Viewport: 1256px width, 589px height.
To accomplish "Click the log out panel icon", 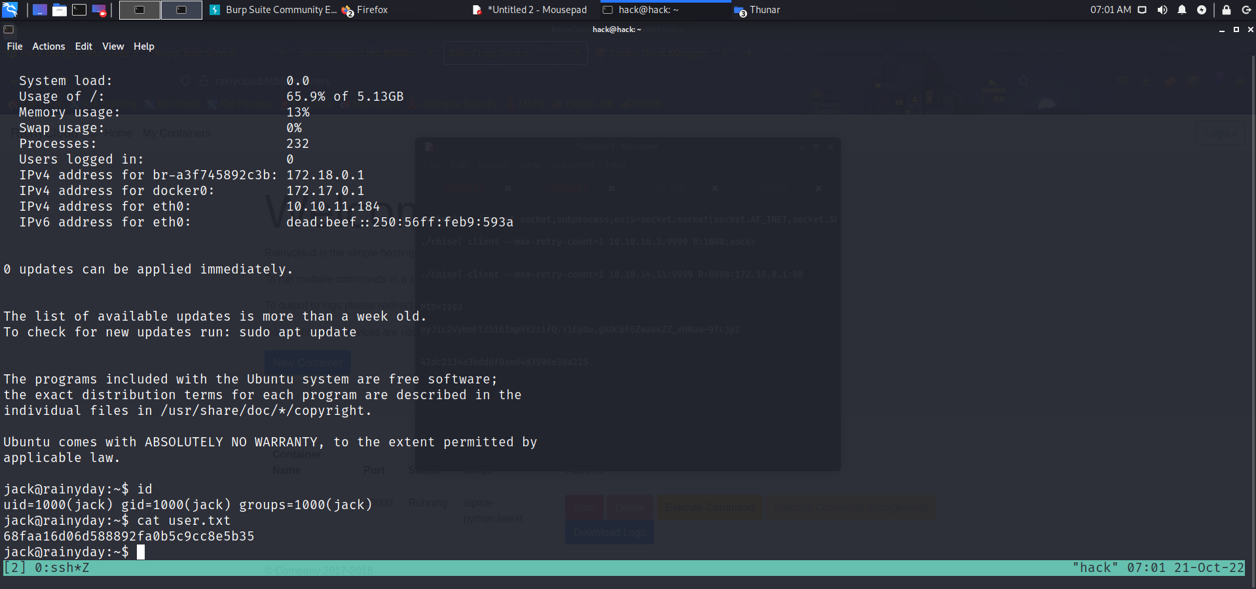I will tap(1246, 10).
